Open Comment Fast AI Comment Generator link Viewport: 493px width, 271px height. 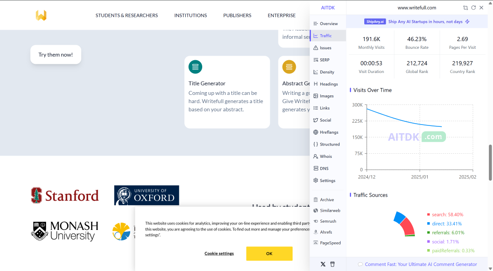pyautogui.click(x=417, y=265)
